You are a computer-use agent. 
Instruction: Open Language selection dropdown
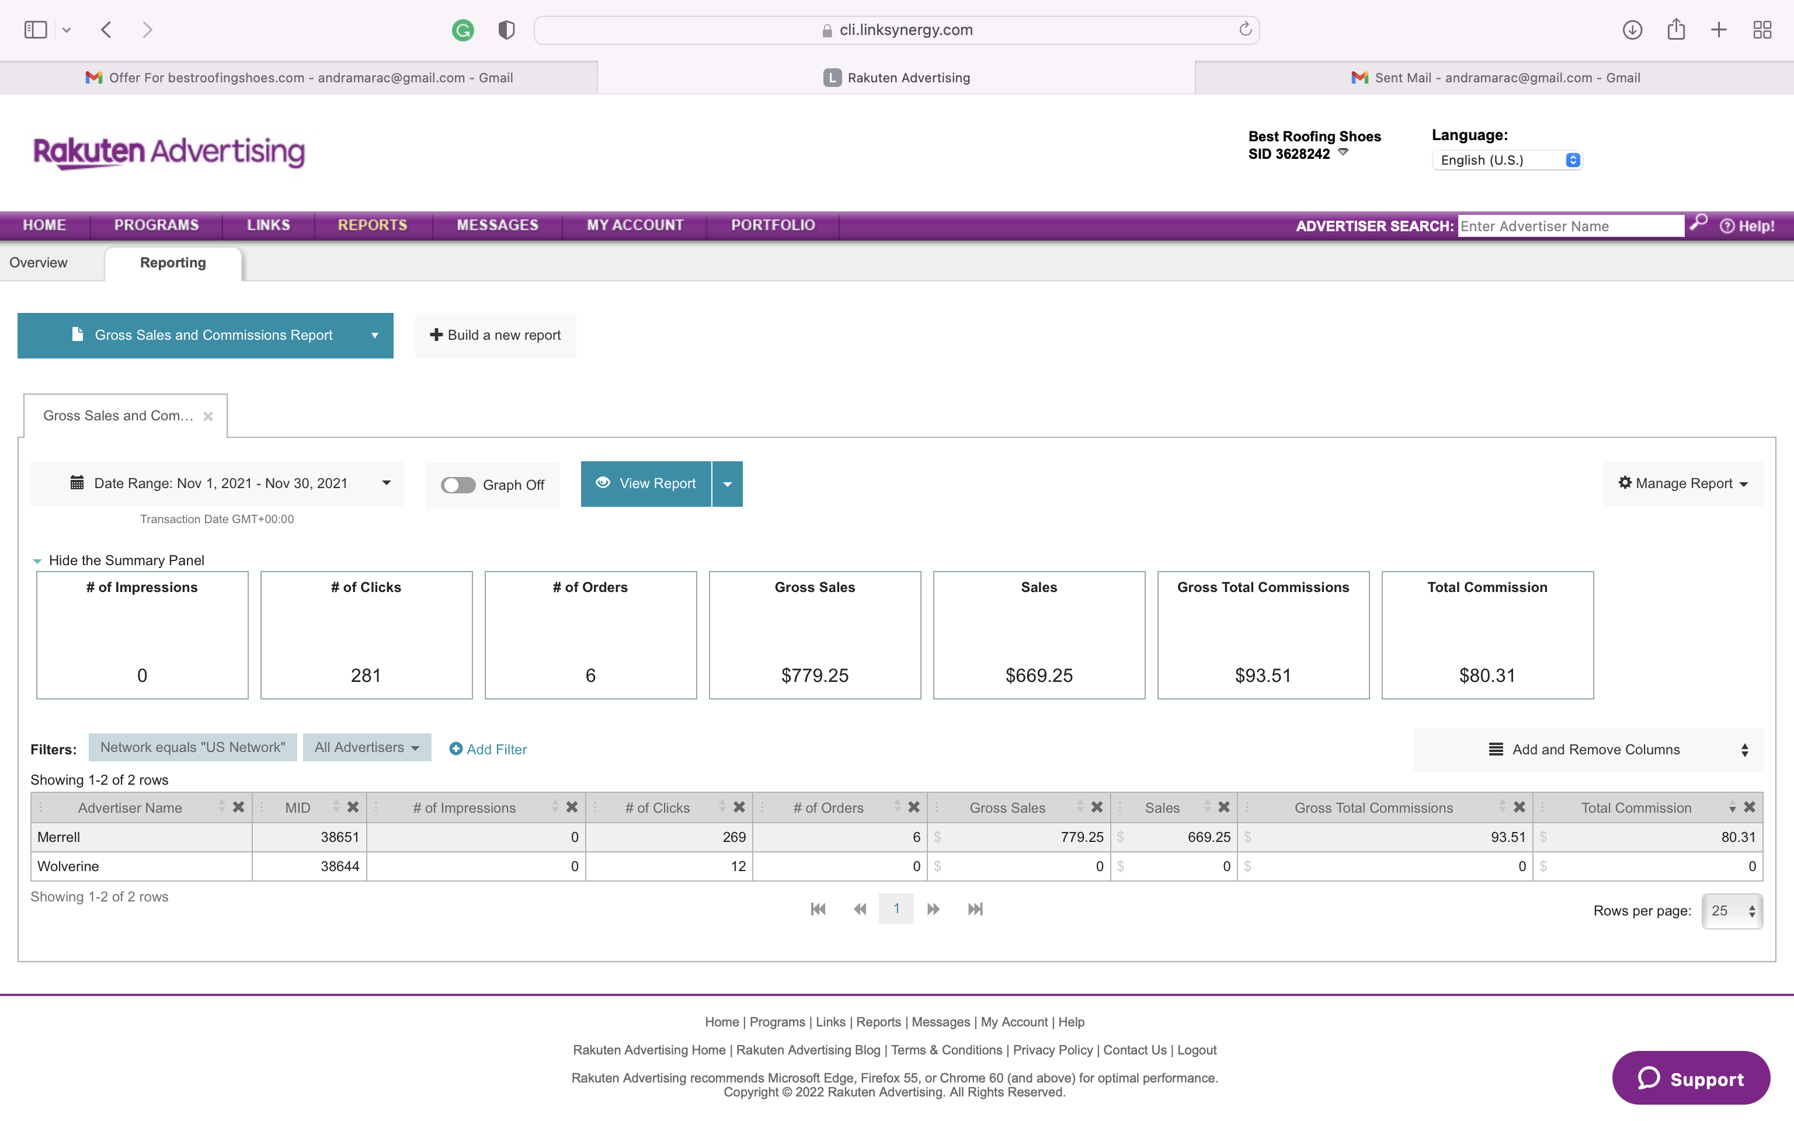(1508, 160)
